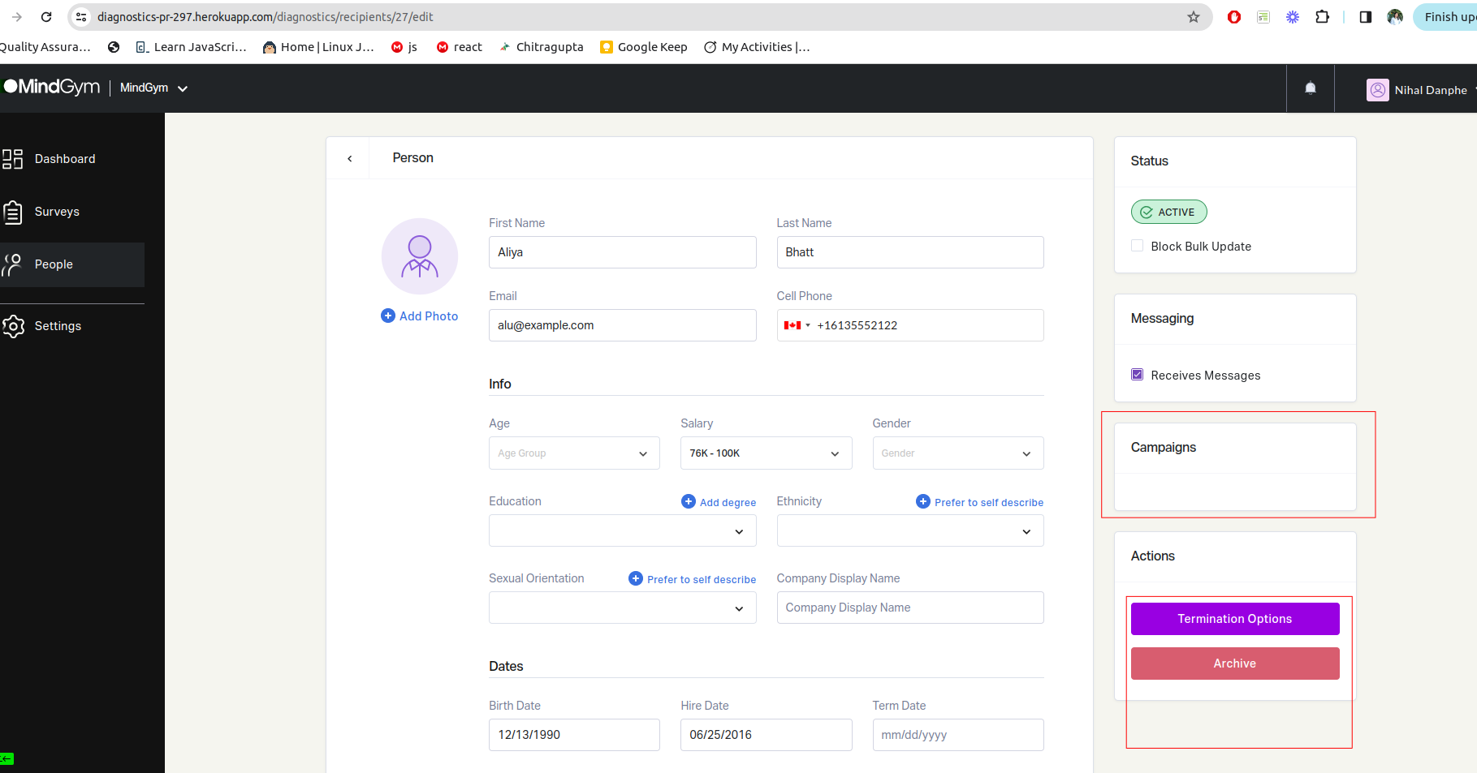The width and height of the screenshot is (1477, 773).
Task: Click the red Archive button
Action: coord(1235,663)
